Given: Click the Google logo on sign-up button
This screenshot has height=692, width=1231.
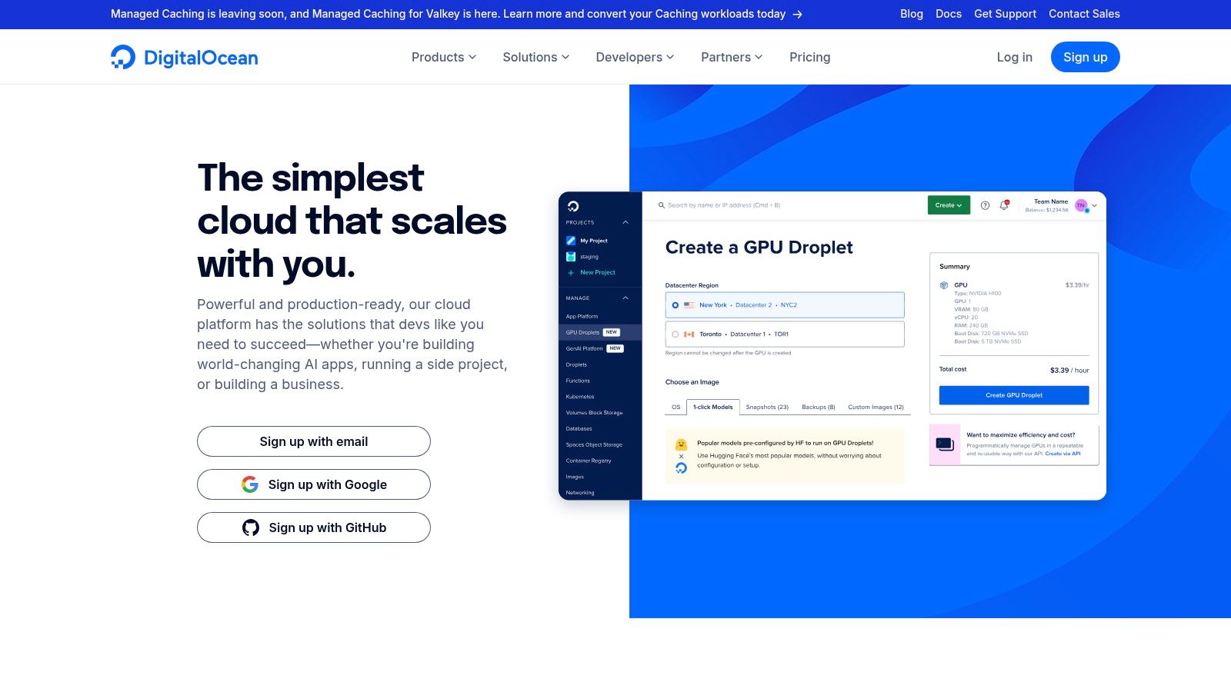Looking at the screenshot, I should click(x=250, y=484).
